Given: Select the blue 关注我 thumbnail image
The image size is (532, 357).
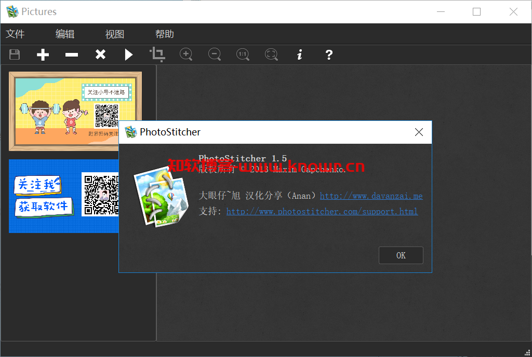Looking at the screenshot, I should click(64, 196).
